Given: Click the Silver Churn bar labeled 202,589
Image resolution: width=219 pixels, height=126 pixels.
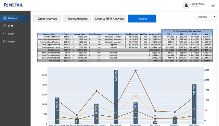Looking at the screenshot, I should point(194,104).
